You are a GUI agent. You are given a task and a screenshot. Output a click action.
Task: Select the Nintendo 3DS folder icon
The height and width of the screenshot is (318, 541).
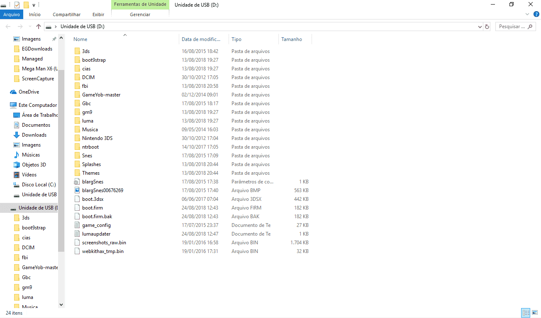77,138
